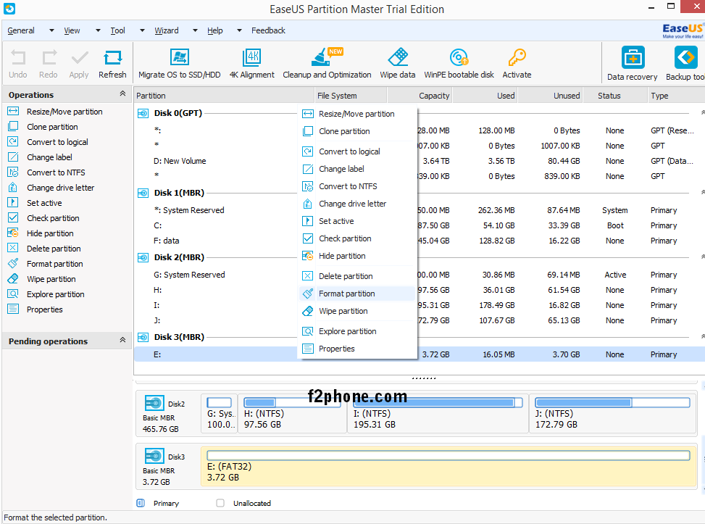Choose Set active in Operations panel
The width and height of the screenshot is (705, 524).
44,203
